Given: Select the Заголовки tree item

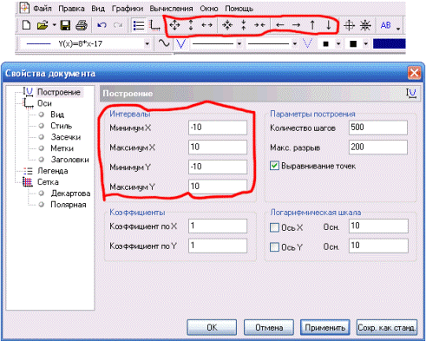Looking at the screenshot, I should [69, 160].
